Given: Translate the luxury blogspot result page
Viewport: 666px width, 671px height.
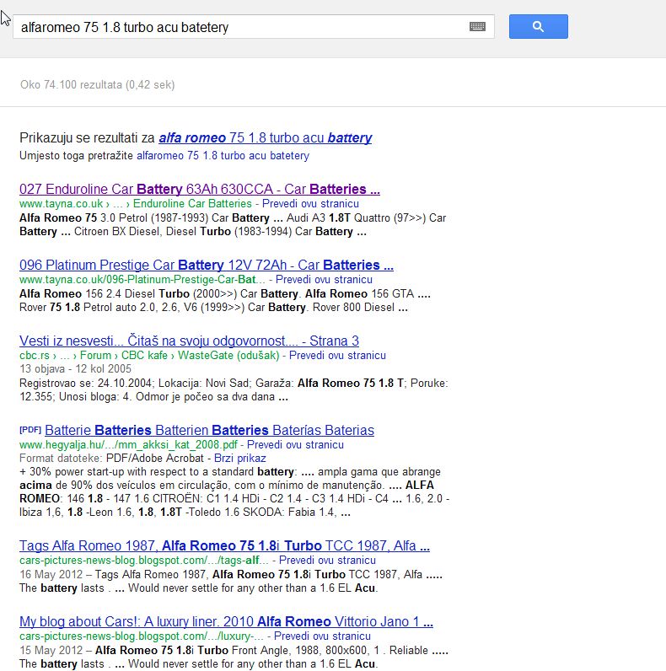Looking at the screenshot, I should pos(322,636).
